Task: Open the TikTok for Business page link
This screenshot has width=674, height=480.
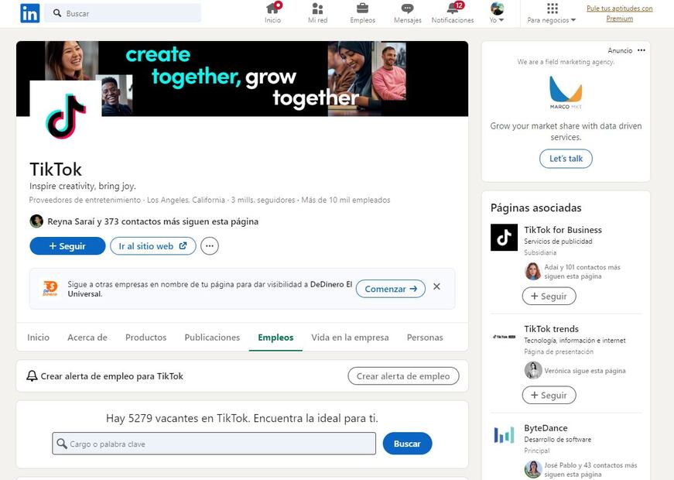Action: pyautogui.click(x=563, y=230)
